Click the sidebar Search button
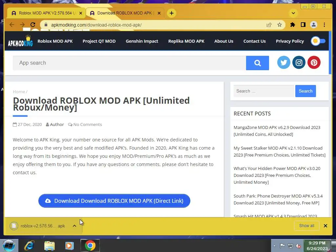336x252 pixels. 305,91
